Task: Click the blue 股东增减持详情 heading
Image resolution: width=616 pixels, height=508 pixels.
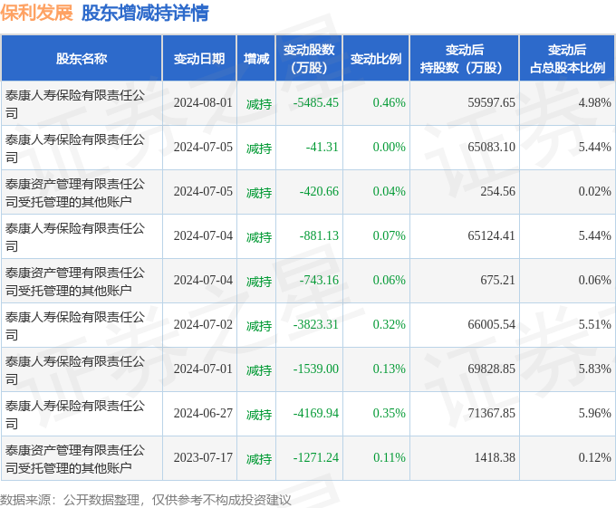Action: pos(145,13)
